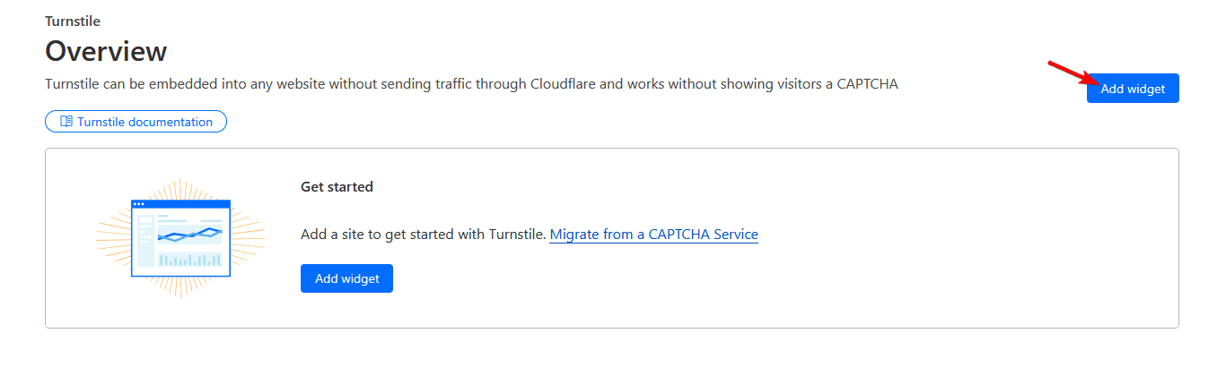Click the Get started heading
The height and width of the screenshot is (376, 1226).
pos(337,187)
